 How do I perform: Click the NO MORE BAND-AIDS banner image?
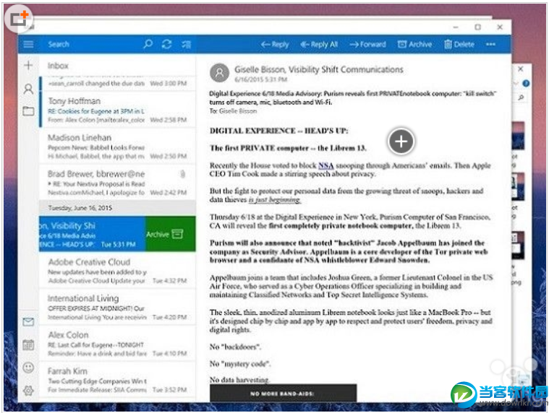[x=283, y=393]
